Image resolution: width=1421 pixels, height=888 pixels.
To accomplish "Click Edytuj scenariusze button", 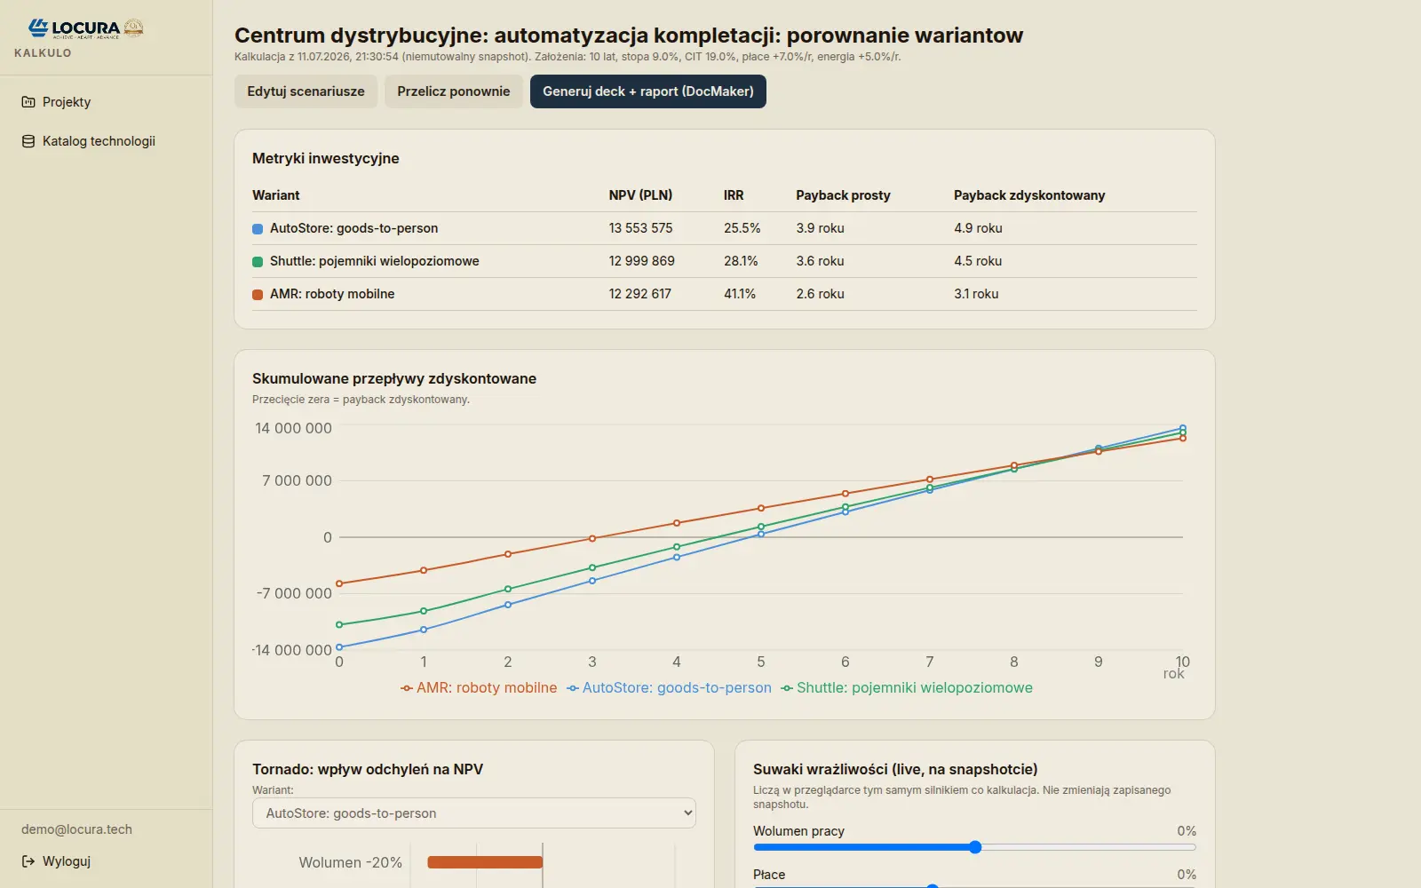I will tap(306, 91).
